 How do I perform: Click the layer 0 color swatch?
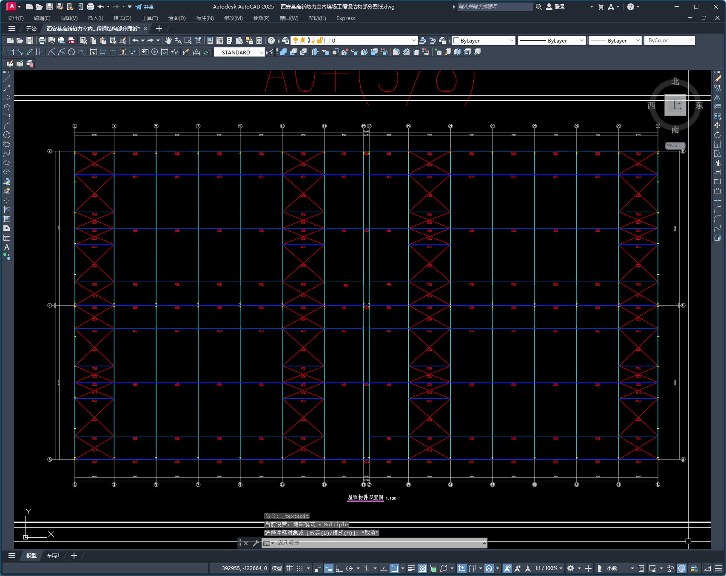click(327, 40)
